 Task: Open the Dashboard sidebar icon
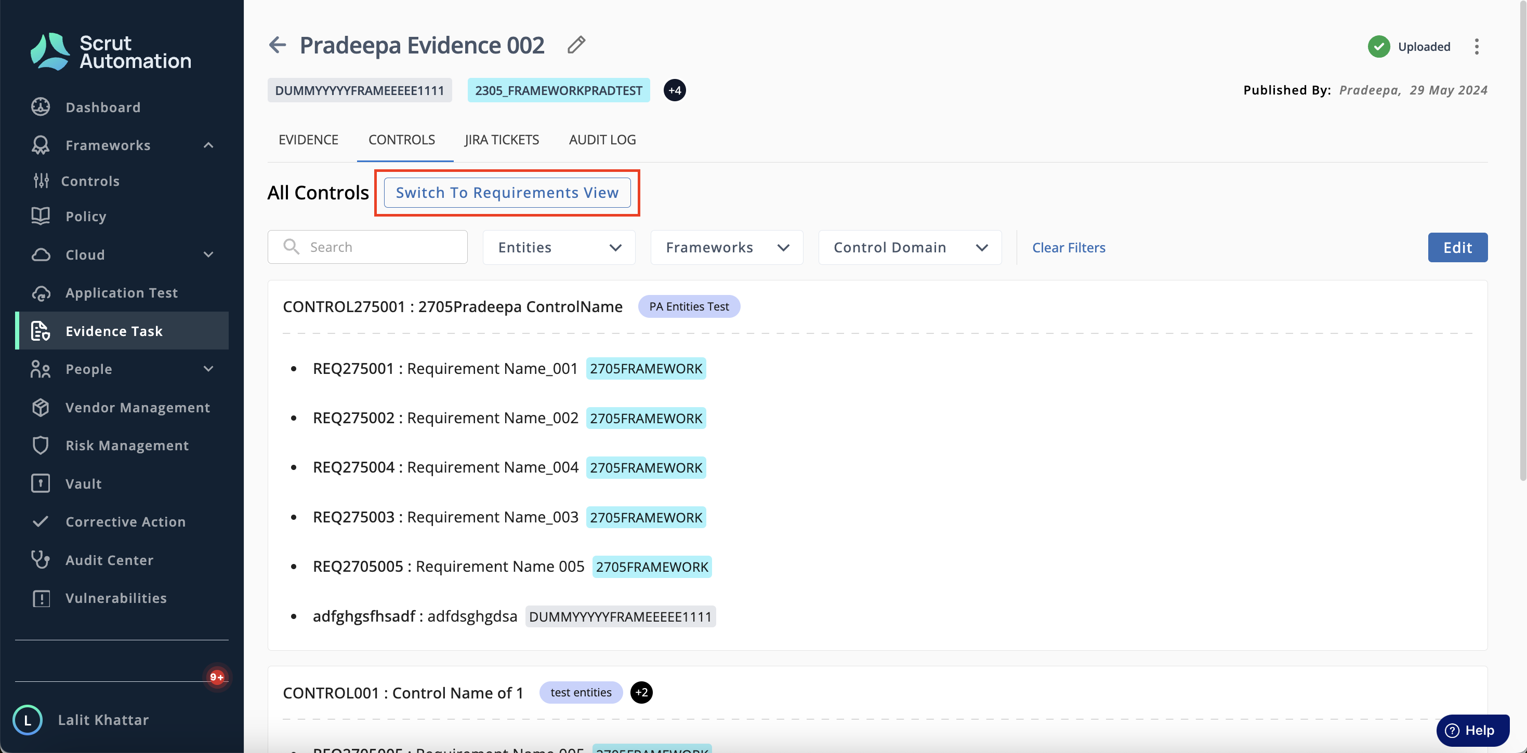[41, 106]
